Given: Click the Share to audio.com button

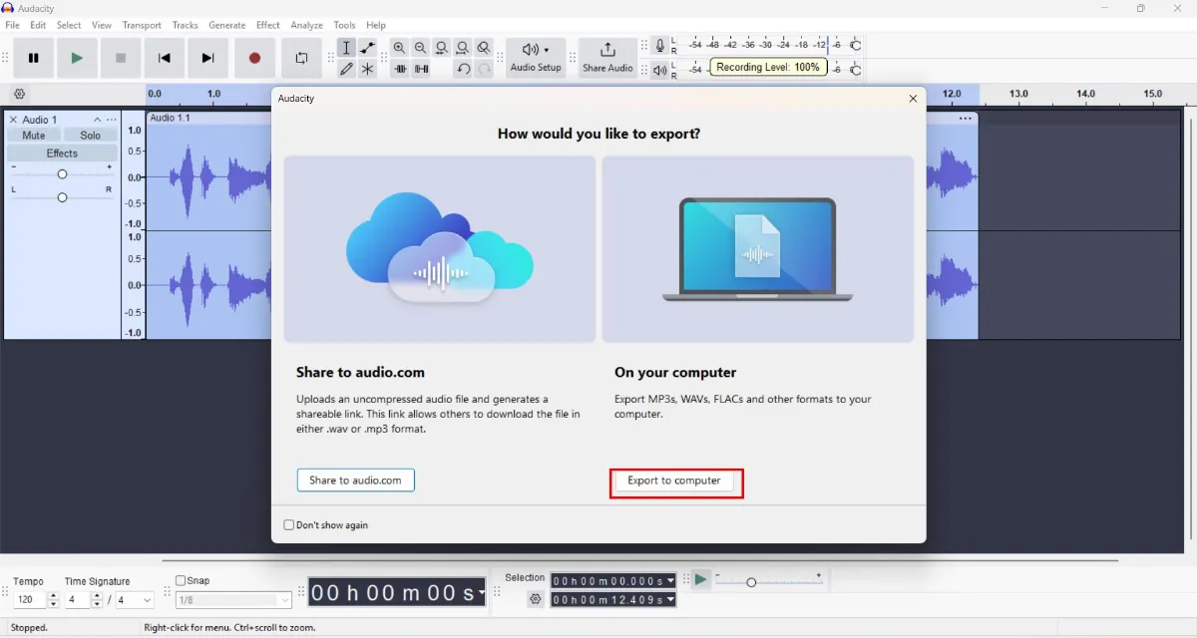Looking at the screenshot, I should click(x=355, y=479).
